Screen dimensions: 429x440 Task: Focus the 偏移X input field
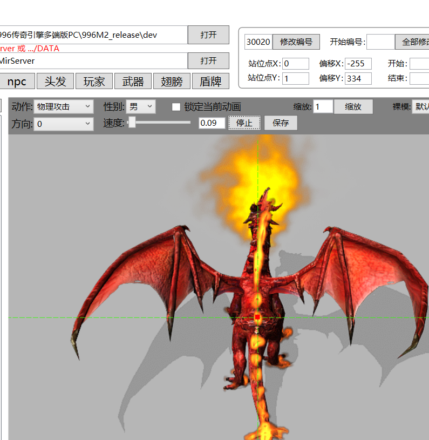pos(358,64)
